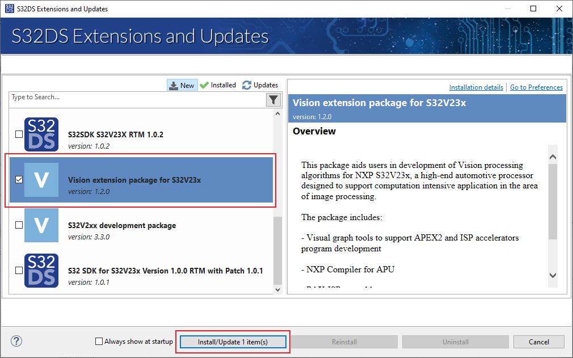The width and height of the screenshot is (573, 358).
Task: Enable Always show at startup
Action: coord(99,341)
